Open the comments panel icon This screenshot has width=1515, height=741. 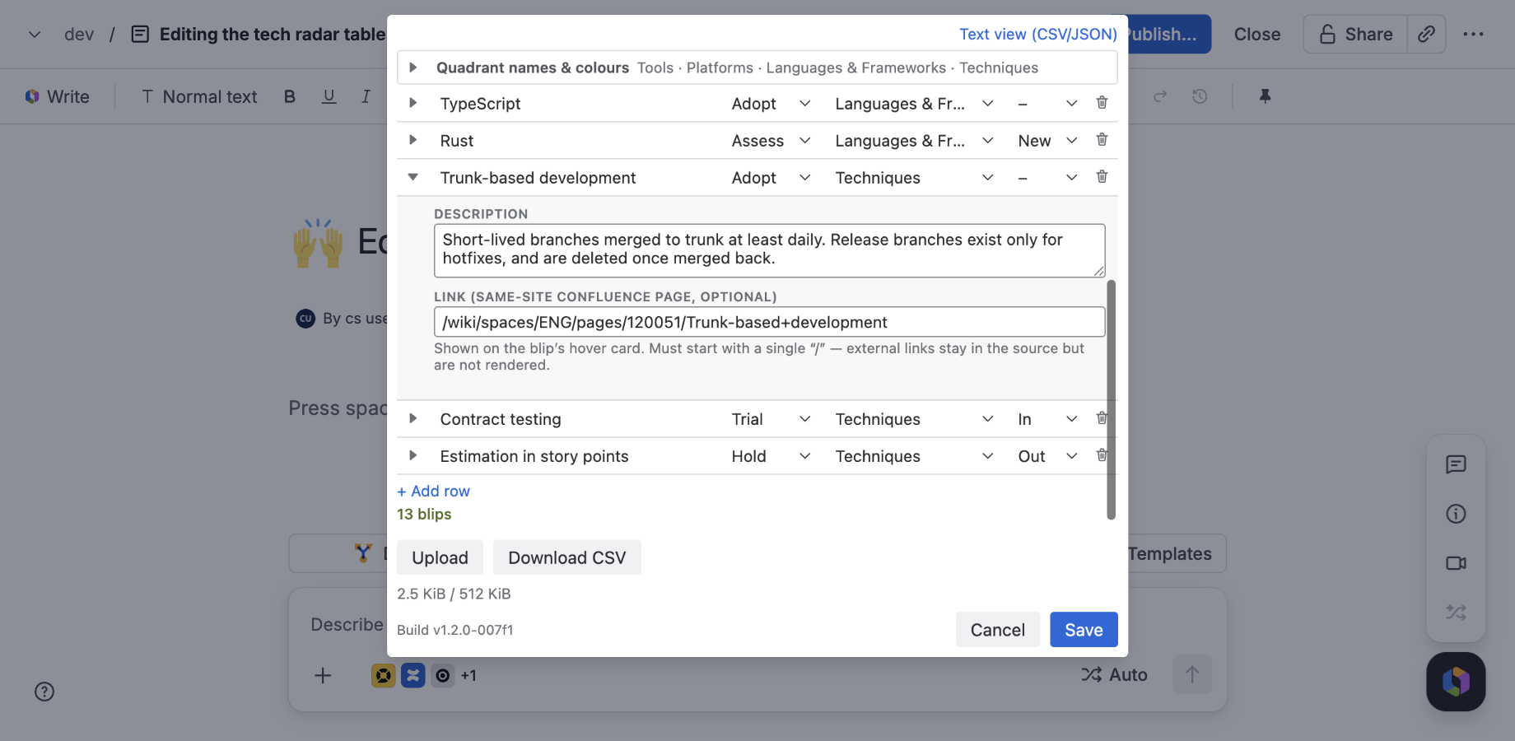pyautogui.click(x=1456, y=464)
